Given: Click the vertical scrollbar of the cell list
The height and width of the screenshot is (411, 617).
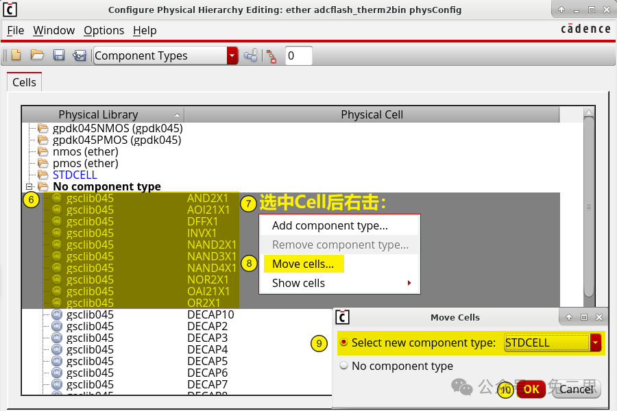Looking at the screenshot, I should 589,208.
